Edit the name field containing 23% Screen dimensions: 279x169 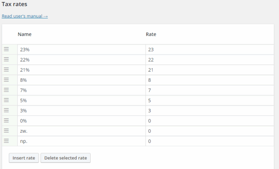pyautogui.click(x=81, y=49)
